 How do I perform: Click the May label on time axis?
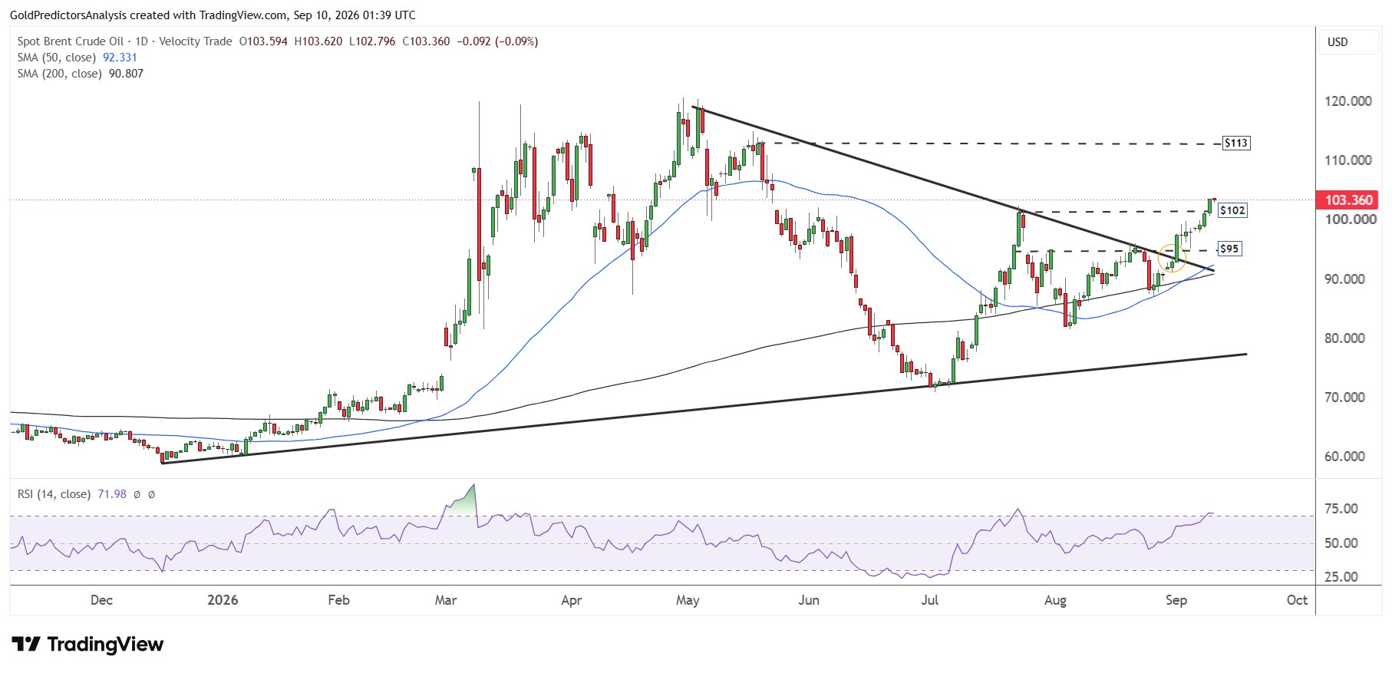[688, 600]
